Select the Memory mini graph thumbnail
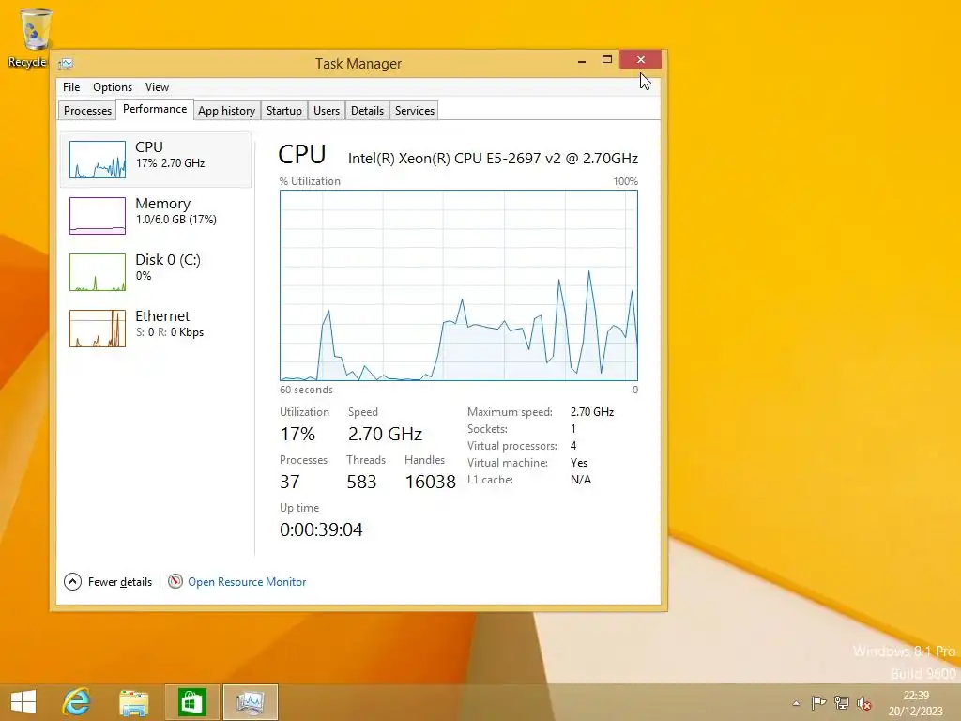This screenshot has height=721, width=961. 98,216
